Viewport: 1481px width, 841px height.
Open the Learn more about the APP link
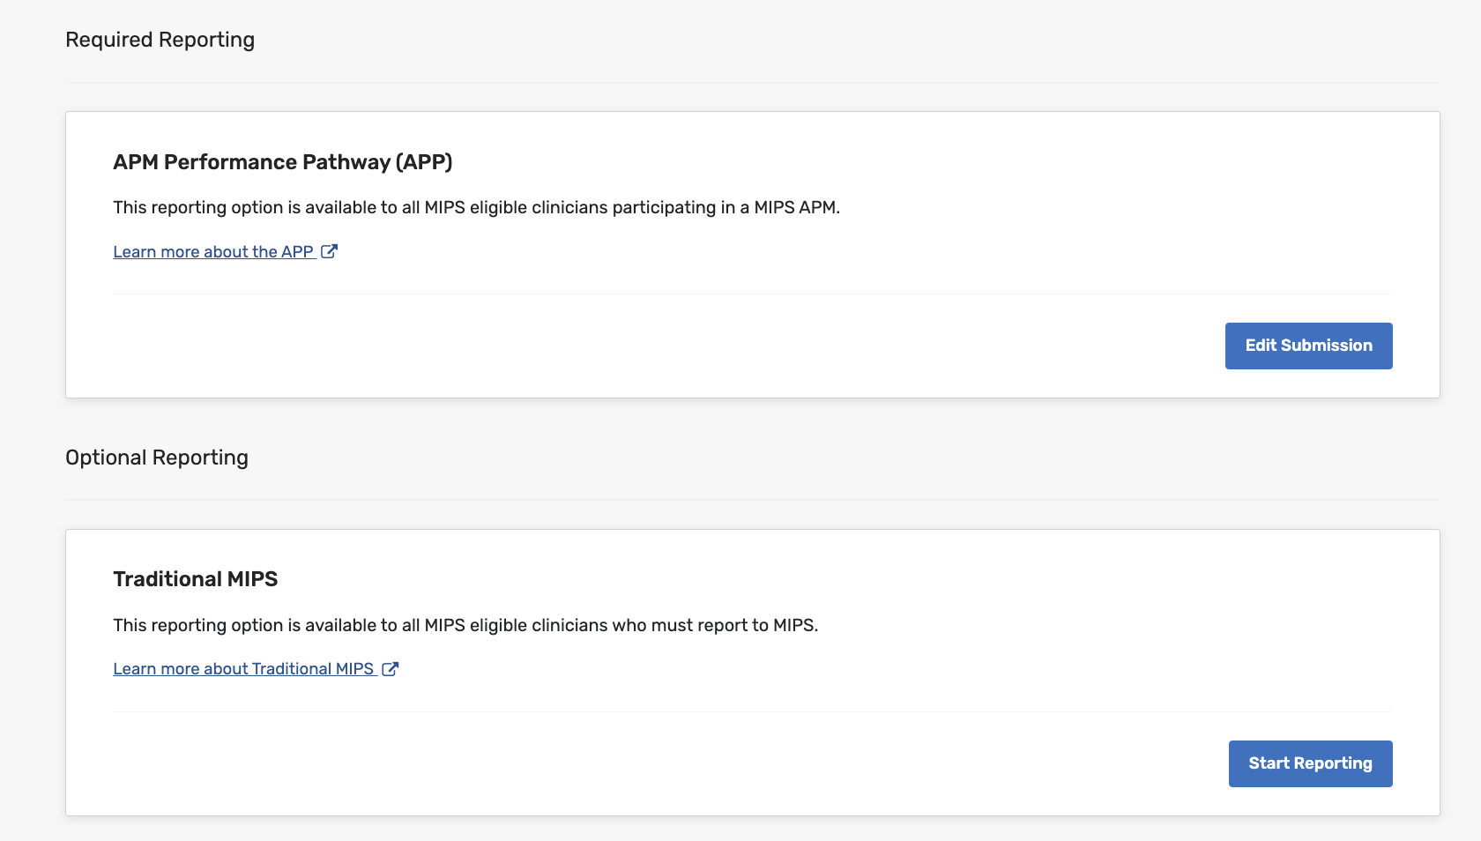213,252
